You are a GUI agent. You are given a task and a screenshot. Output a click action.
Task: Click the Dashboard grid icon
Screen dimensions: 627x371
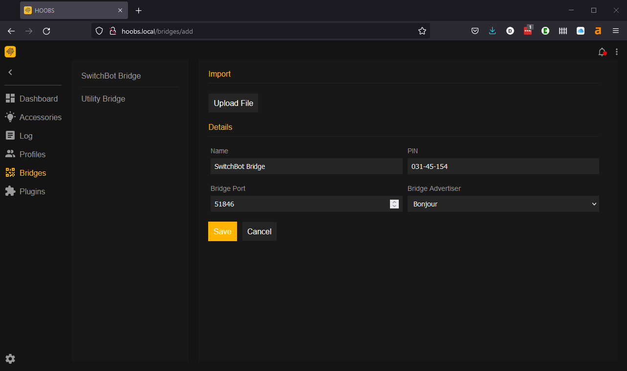click(x=10, y=99)
